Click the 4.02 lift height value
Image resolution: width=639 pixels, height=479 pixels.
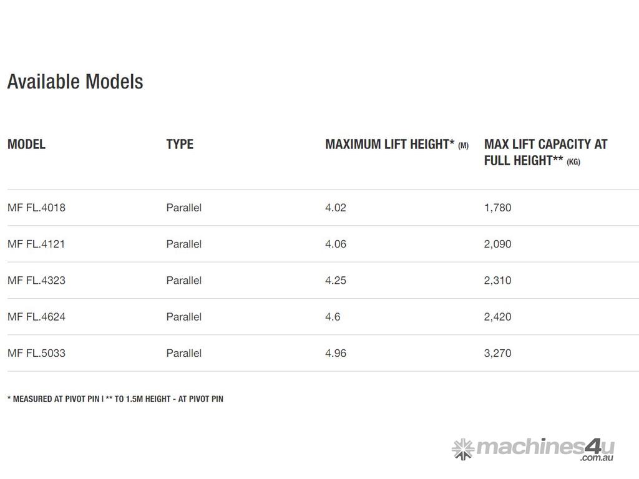point(336,208)
